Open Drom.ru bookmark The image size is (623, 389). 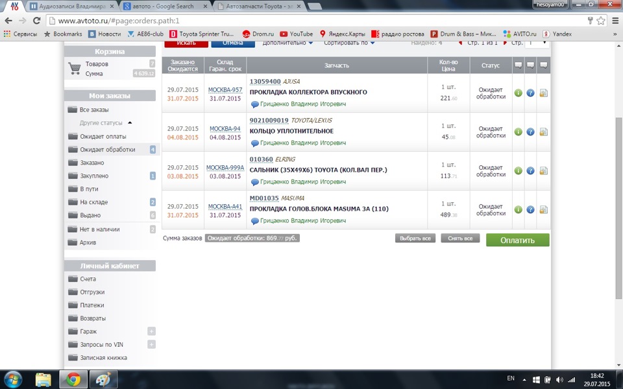[258, 34]
